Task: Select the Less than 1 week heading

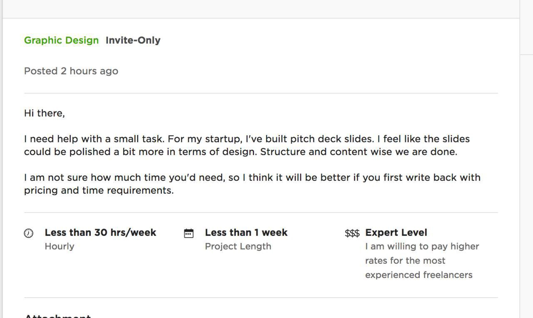Action: (x=246, y=233)
